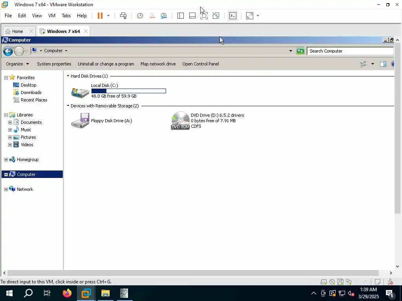
Task: Select the Local Disk (C:) drive icon
Action: point(80,92)
